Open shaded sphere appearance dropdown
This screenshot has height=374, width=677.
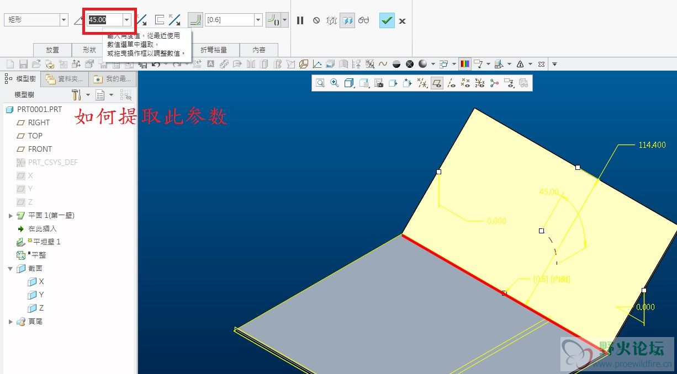point(433,64)
